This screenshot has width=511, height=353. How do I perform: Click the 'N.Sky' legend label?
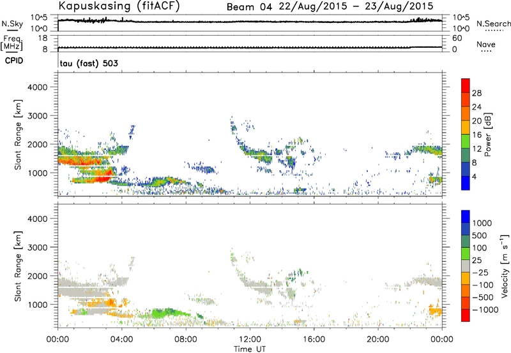point(12,24)
